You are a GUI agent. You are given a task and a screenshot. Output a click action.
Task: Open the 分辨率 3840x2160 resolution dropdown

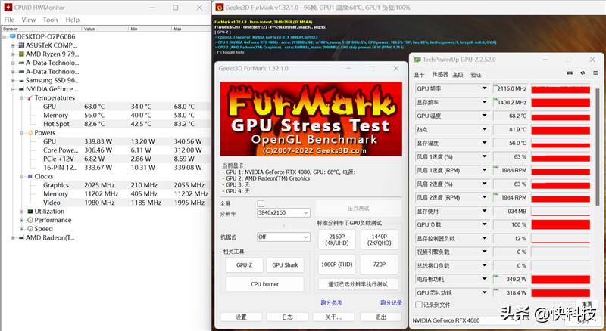pyautogui.click(x=283, y=213)
